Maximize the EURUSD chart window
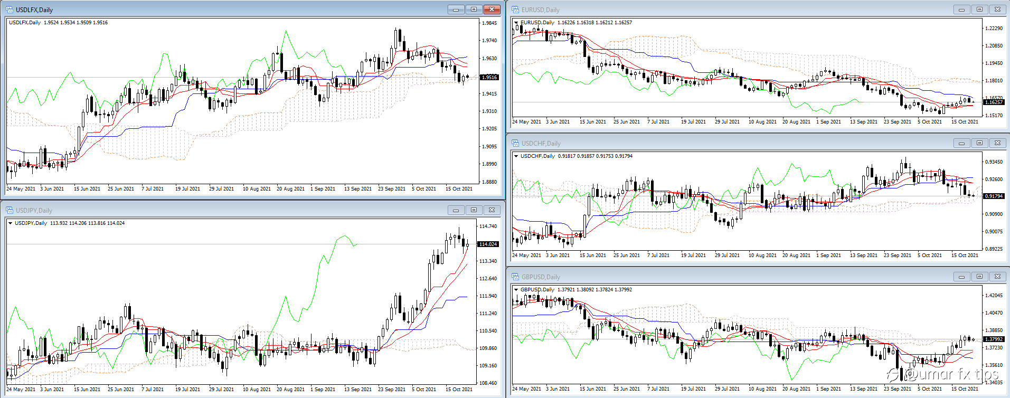 tap(979, 10)
